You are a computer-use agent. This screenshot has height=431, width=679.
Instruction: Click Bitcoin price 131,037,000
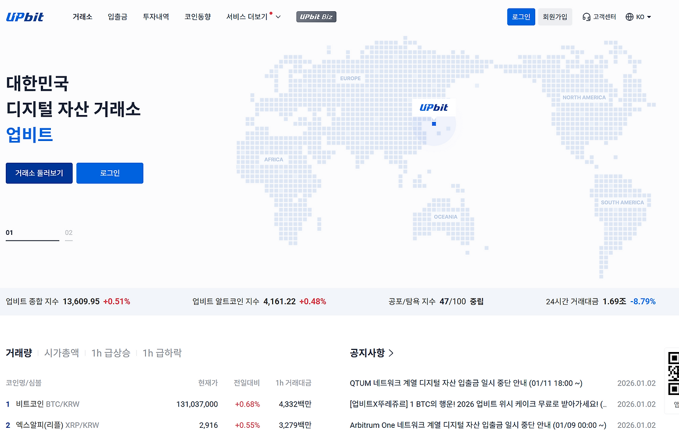click(x=197, y=404)
